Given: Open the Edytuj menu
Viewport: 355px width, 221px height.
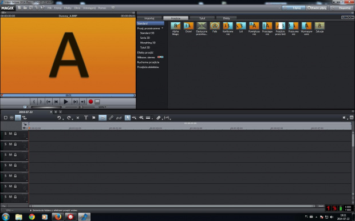Looking at the screenshot, I should [x=58, y=8].
